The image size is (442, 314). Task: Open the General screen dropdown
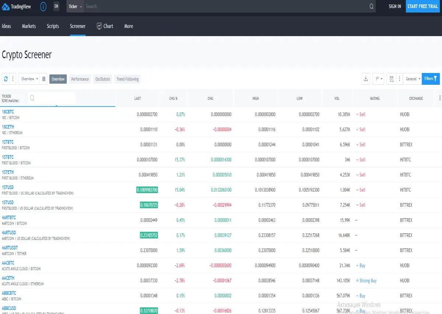413,79
